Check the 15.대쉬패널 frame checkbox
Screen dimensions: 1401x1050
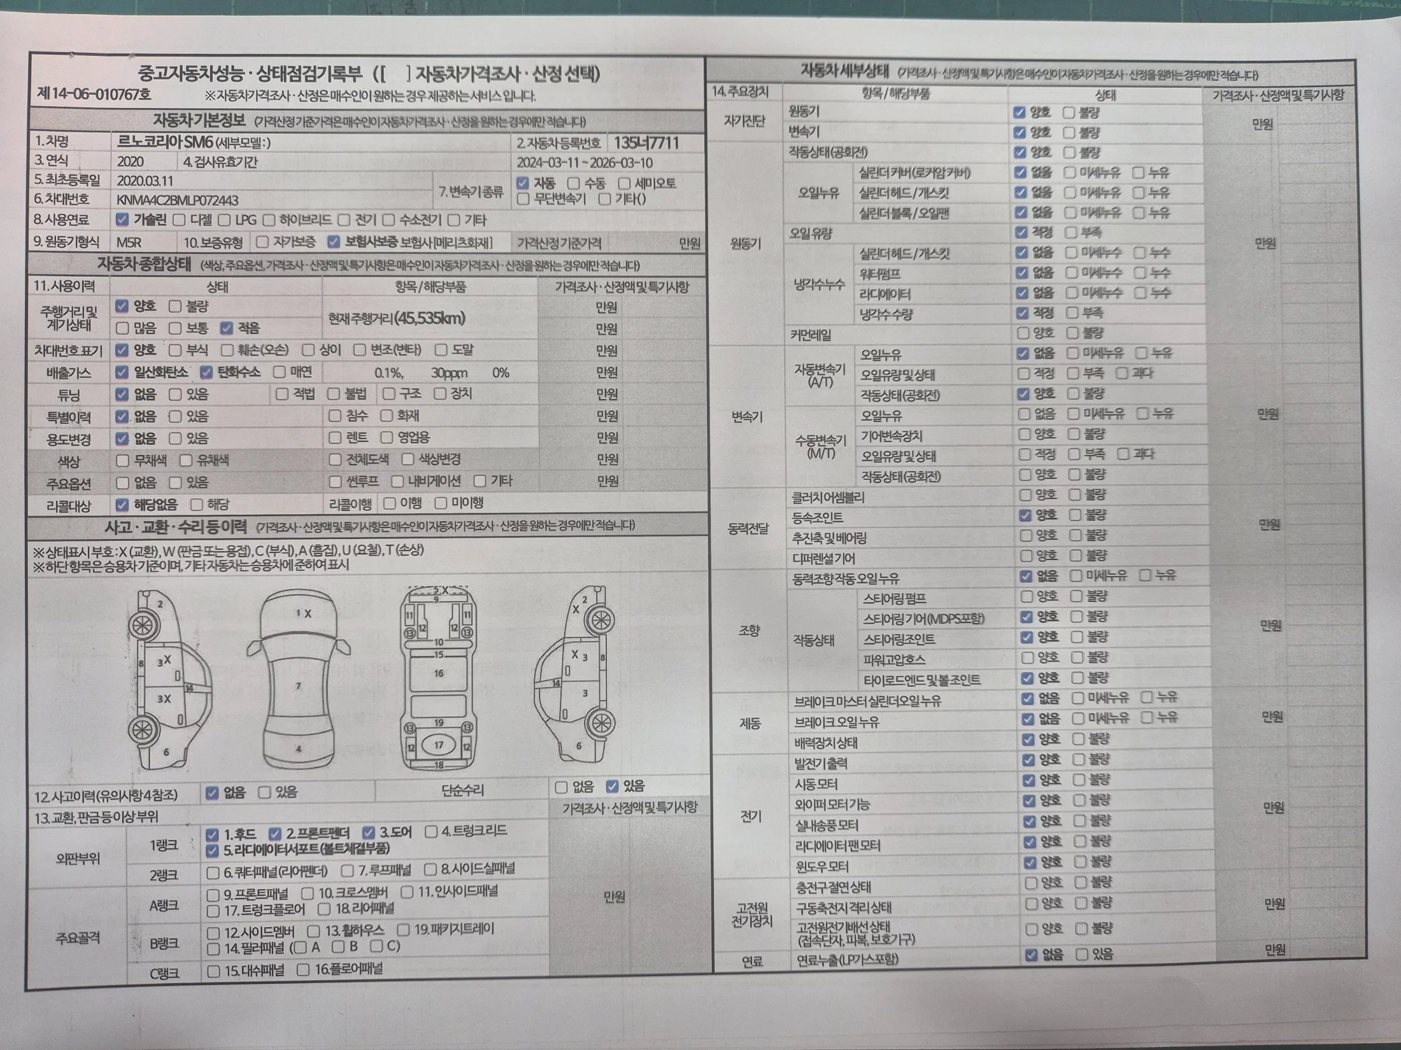214,971
